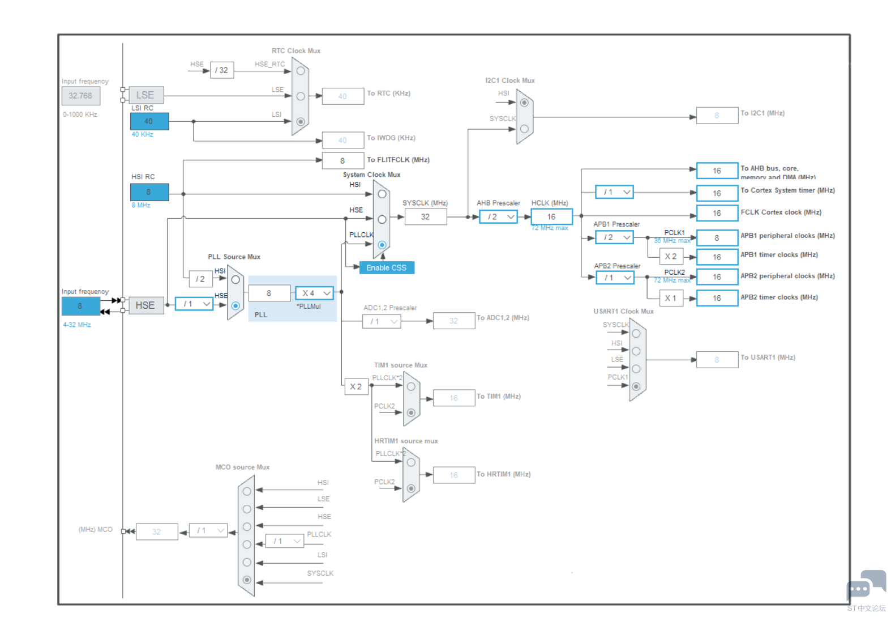Open the APB1 Prescaler dropdown
Viewport: 891px width, 617px height.
tap(614, 237)
